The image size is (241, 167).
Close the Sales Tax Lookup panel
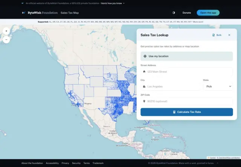click(x=229, y=35)
